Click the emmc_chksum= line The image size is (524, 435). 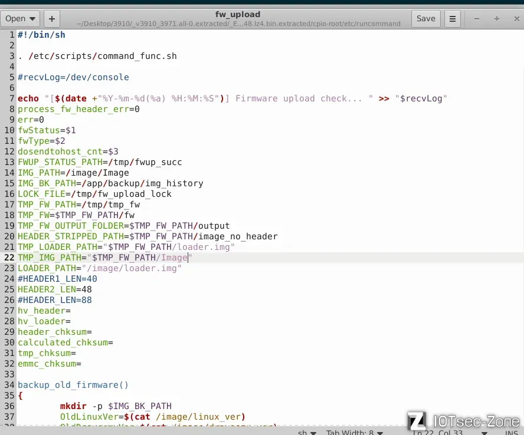tap(49, 364)
